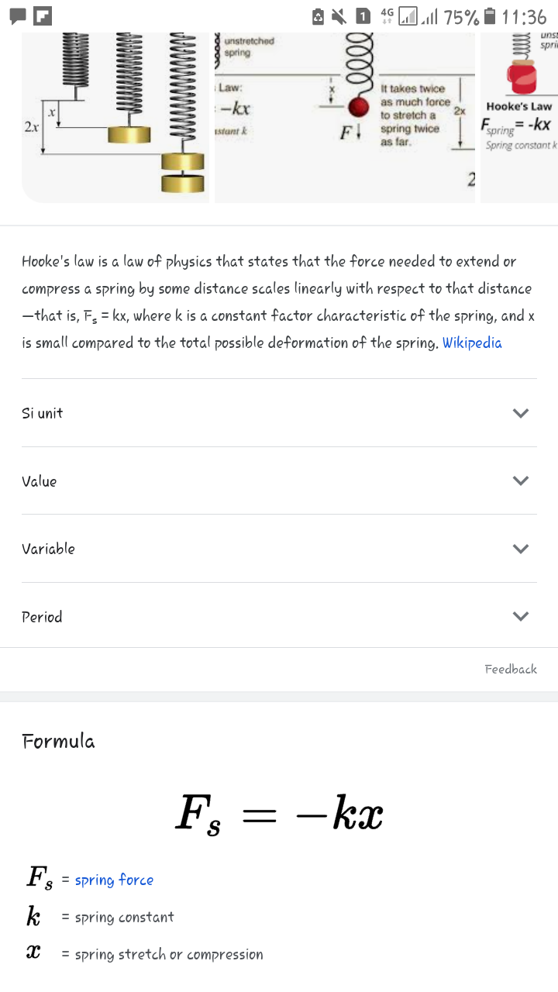Open the spring force definition link
Screen dimensions: 558x992
pos(114,880)
